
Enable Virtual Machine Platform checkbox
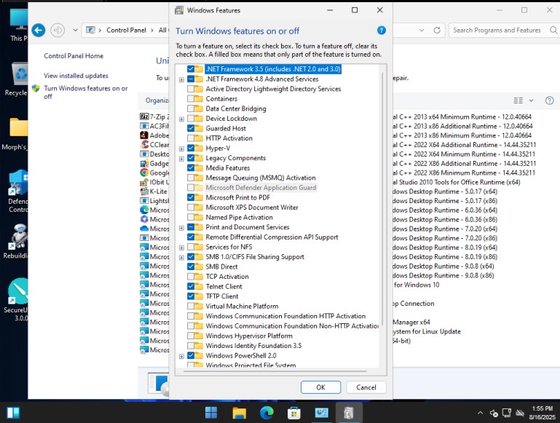click(191, 306)
